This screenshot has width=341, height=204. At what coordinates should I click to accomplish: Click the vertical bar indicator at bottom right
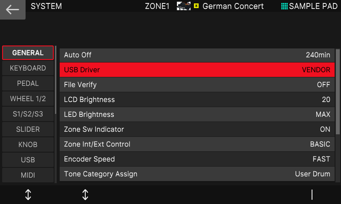tap(312, 195)
